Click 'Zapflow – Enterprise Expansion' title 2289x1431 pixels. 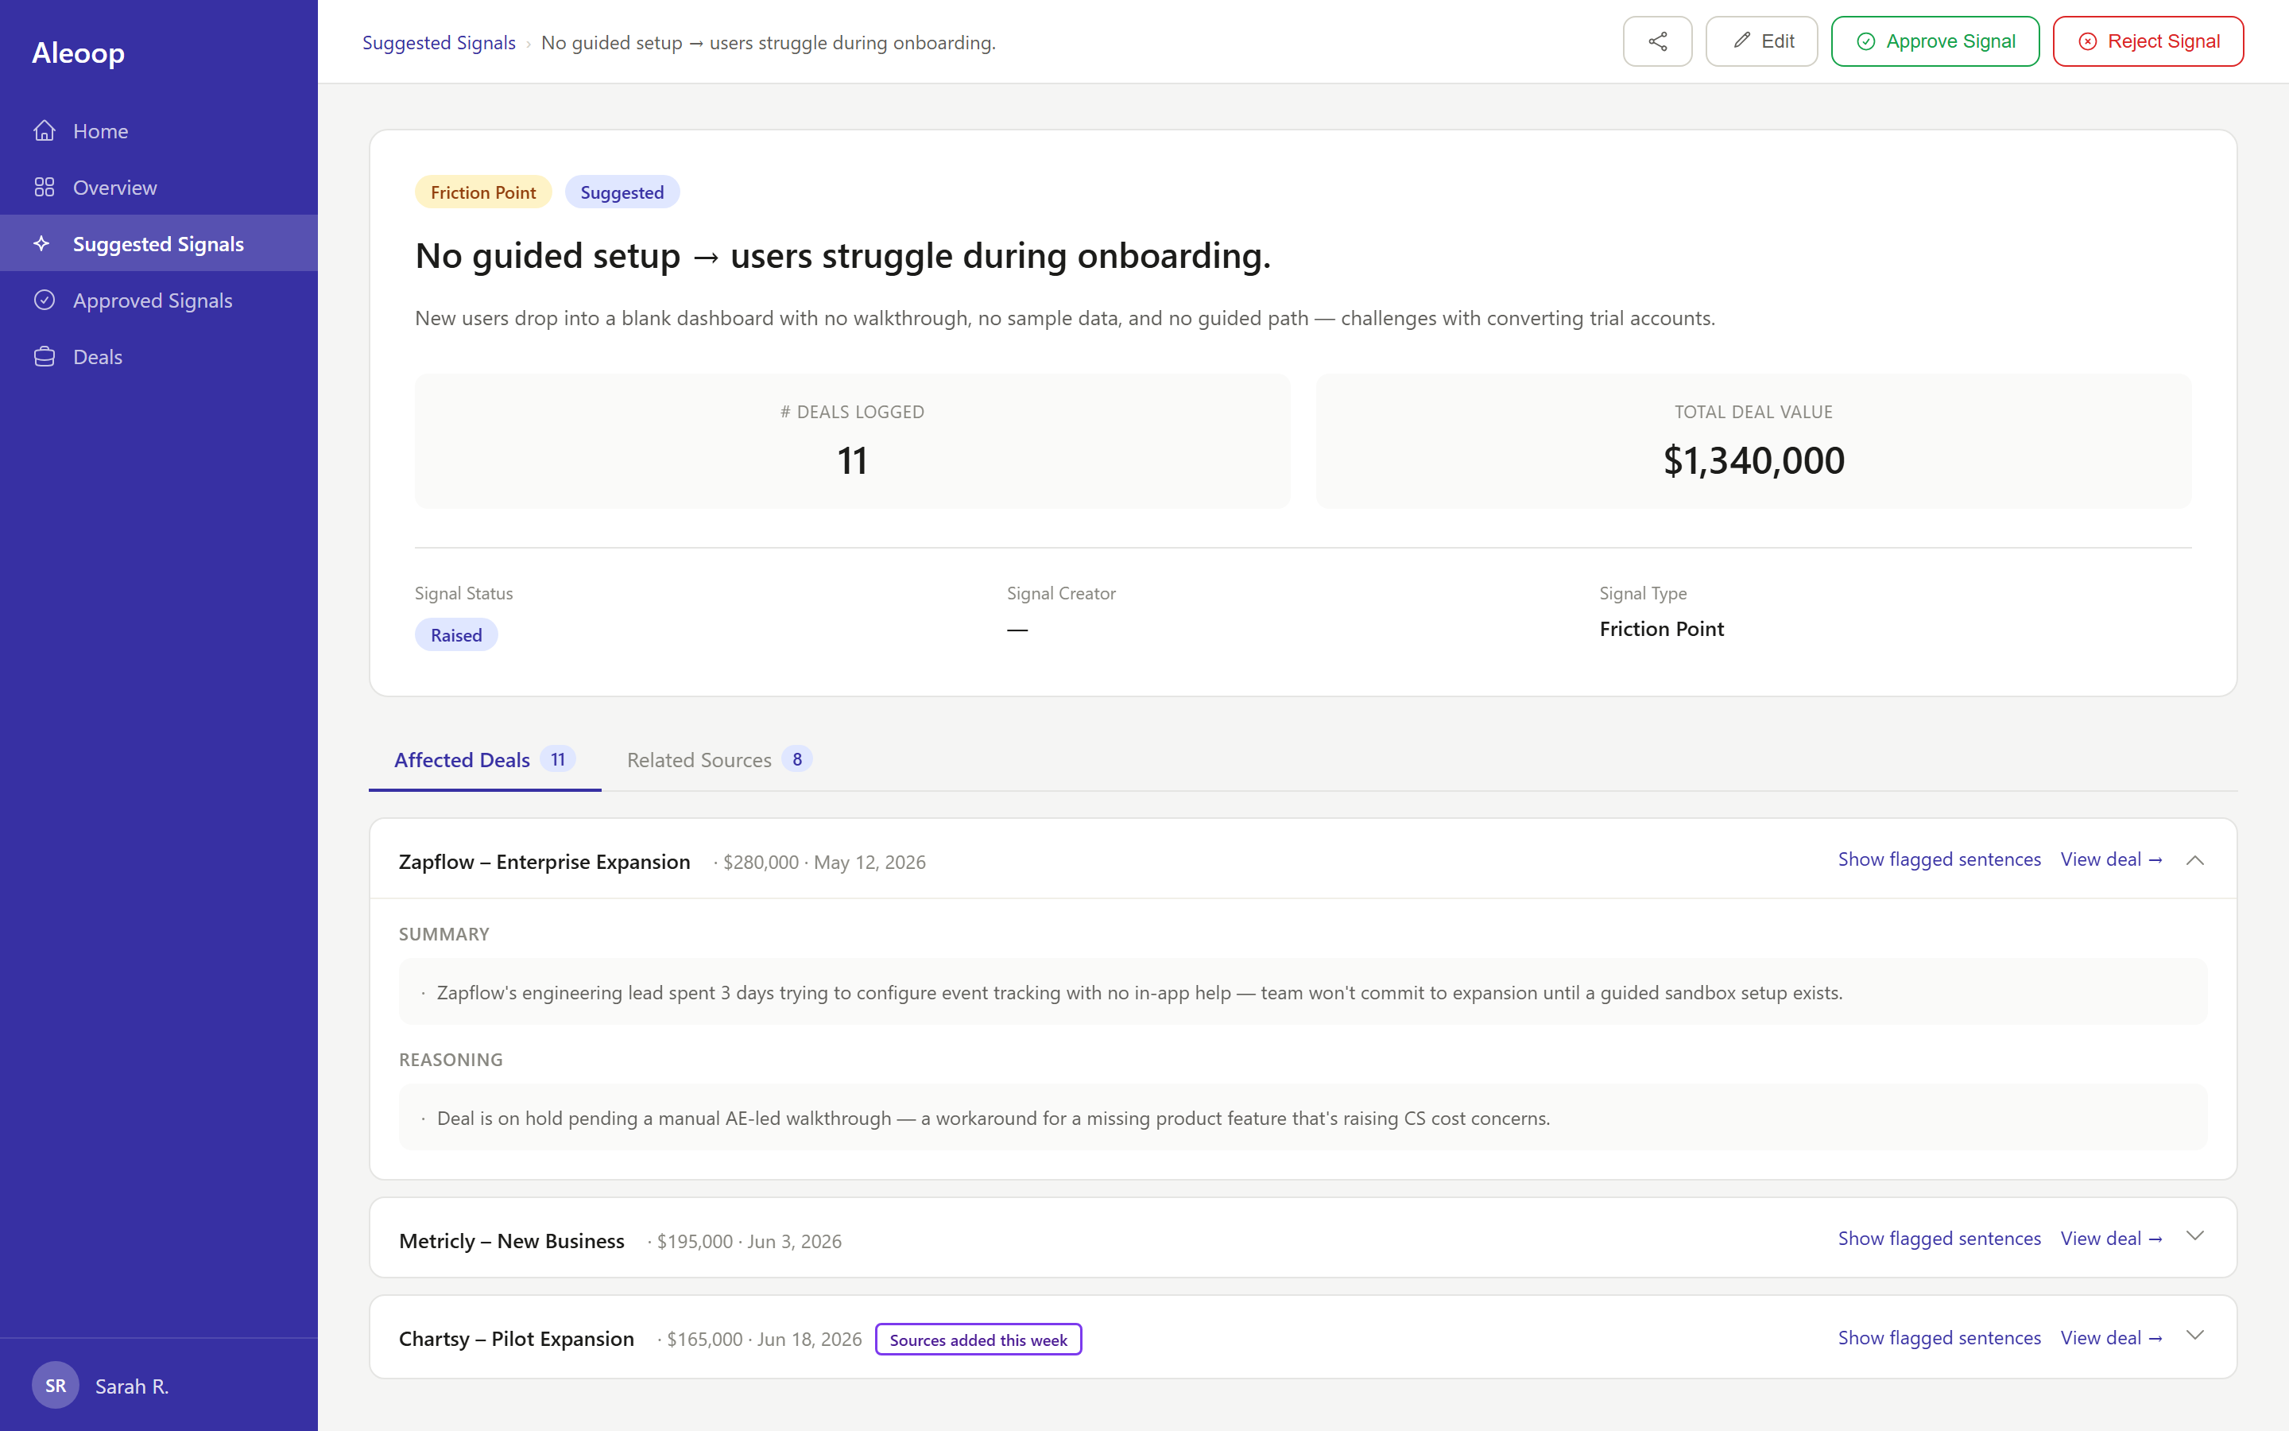pyautogui.click(x=544, y=861)
